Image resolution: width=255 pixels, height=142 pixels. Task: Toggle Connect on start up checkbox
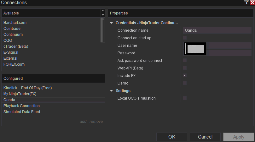(x=185, y=38)
